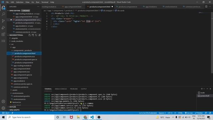
Task: Open the Windows Start menu
Action: pyautogui.click(x=3, y=117)
